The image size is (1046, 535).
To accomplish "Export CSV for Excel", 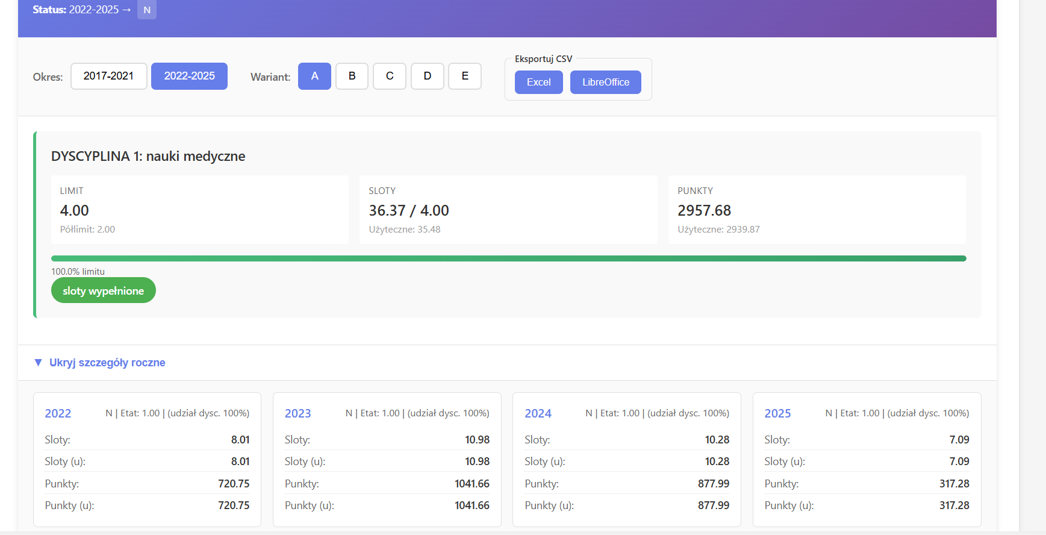I will pos(538,82).
